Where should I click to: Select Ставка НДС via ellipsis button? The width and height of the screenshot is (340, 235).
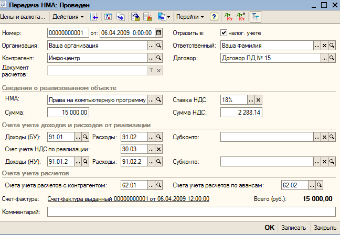click(251, 100)
